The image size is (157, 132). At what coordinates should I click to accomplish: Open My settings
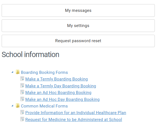(x=78, y=26)
